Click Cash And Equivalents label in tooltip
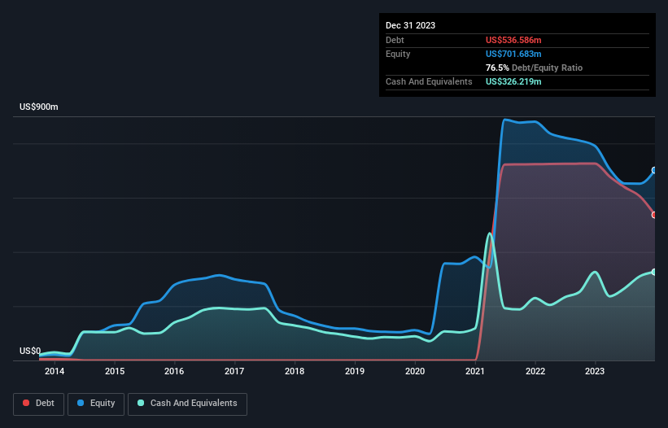The height and width of the screenshot is (428, 668). click(x=429, y=81)
